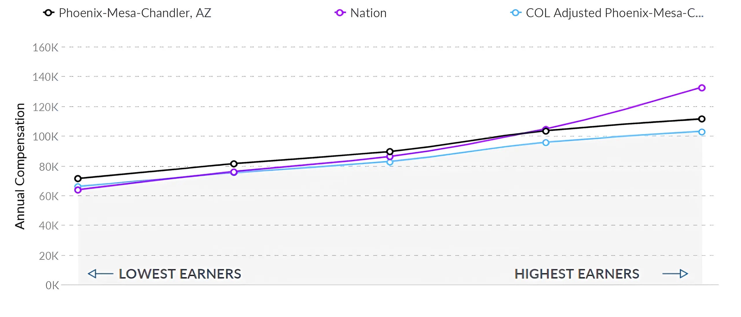Click the middle blue COL Adjusted point
The image size is (741, 317).
tap(390, 162)
